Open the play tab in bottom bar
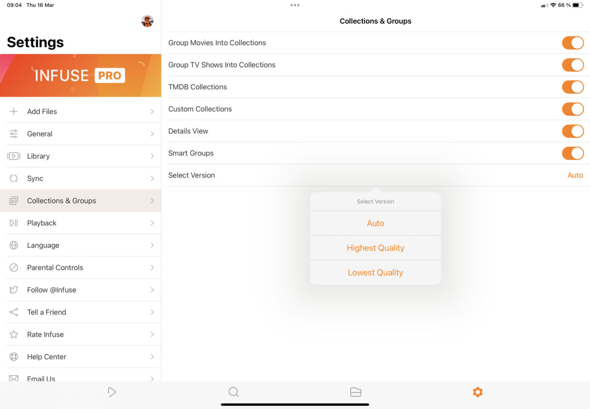This screenshot has width=590, height=409. (112, 392)
